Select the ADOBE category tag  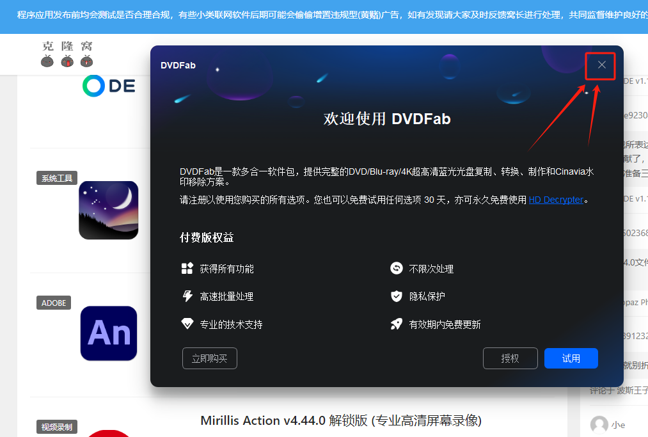[54, 303]
